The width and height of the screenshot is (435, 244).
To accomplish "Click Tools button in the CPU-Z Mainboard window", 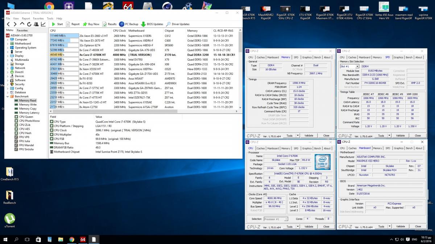I will point(381,227).
